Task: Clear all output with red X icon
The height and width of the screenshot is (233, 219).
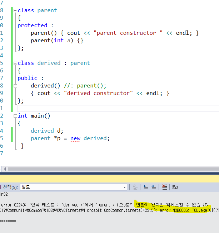Action: click(x=164, y=187)
